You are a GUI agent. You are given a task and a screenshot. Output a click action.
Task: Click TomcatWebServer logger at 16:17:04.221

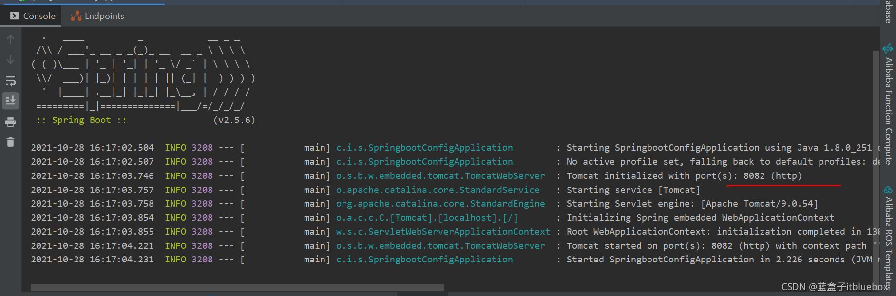click(440, 246)
